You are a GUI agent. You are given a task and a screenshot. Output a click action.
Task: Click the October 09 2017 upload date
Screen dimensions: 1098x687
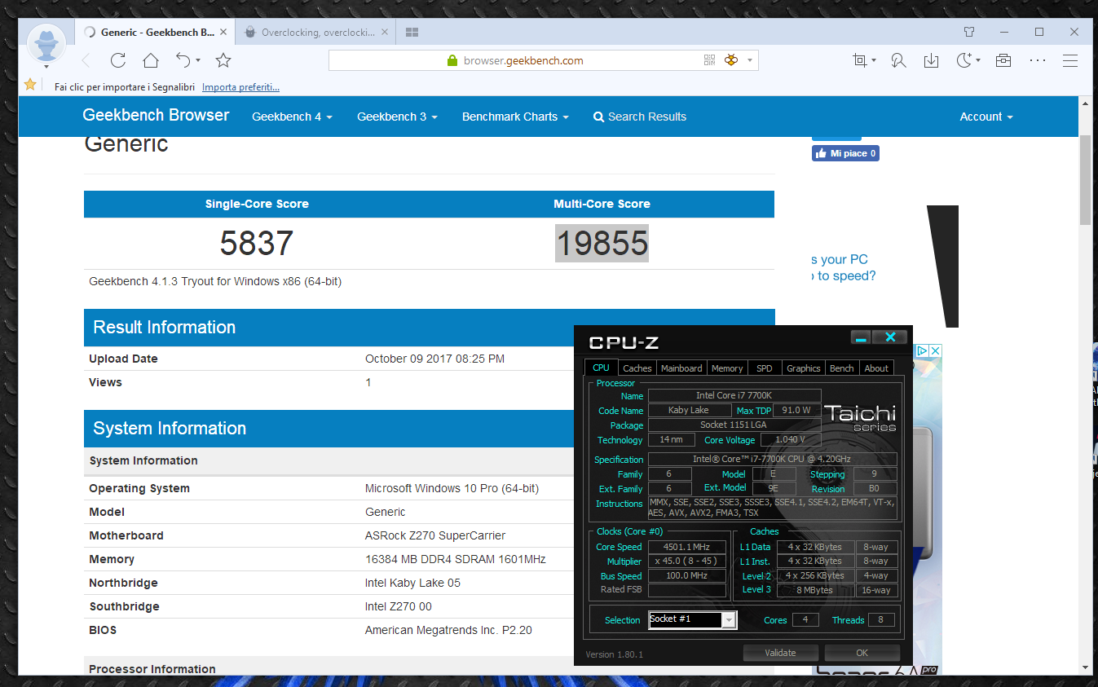[x=434, y=359]
